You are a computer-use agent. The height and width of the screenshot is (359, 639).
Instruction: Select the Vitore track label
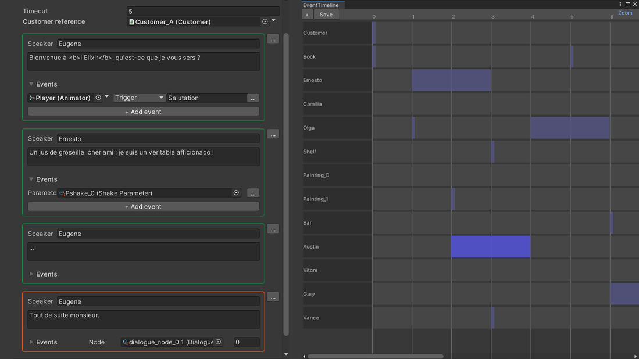click(x=310, y=270)
